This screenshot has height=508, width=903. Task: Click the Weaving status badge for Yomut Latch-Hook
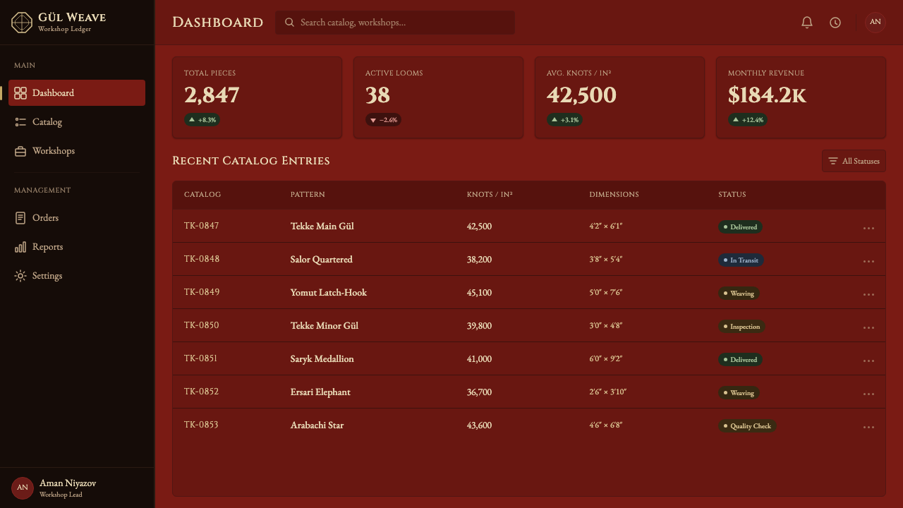739,294
